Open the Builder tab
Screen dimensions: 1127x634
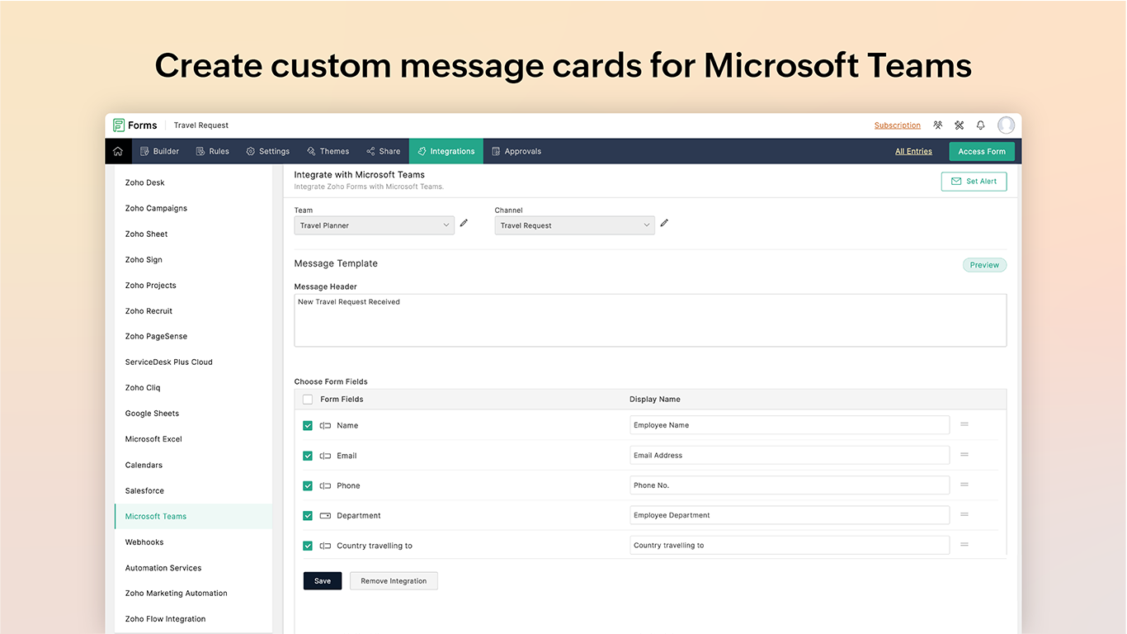click(x=159, y=151)
